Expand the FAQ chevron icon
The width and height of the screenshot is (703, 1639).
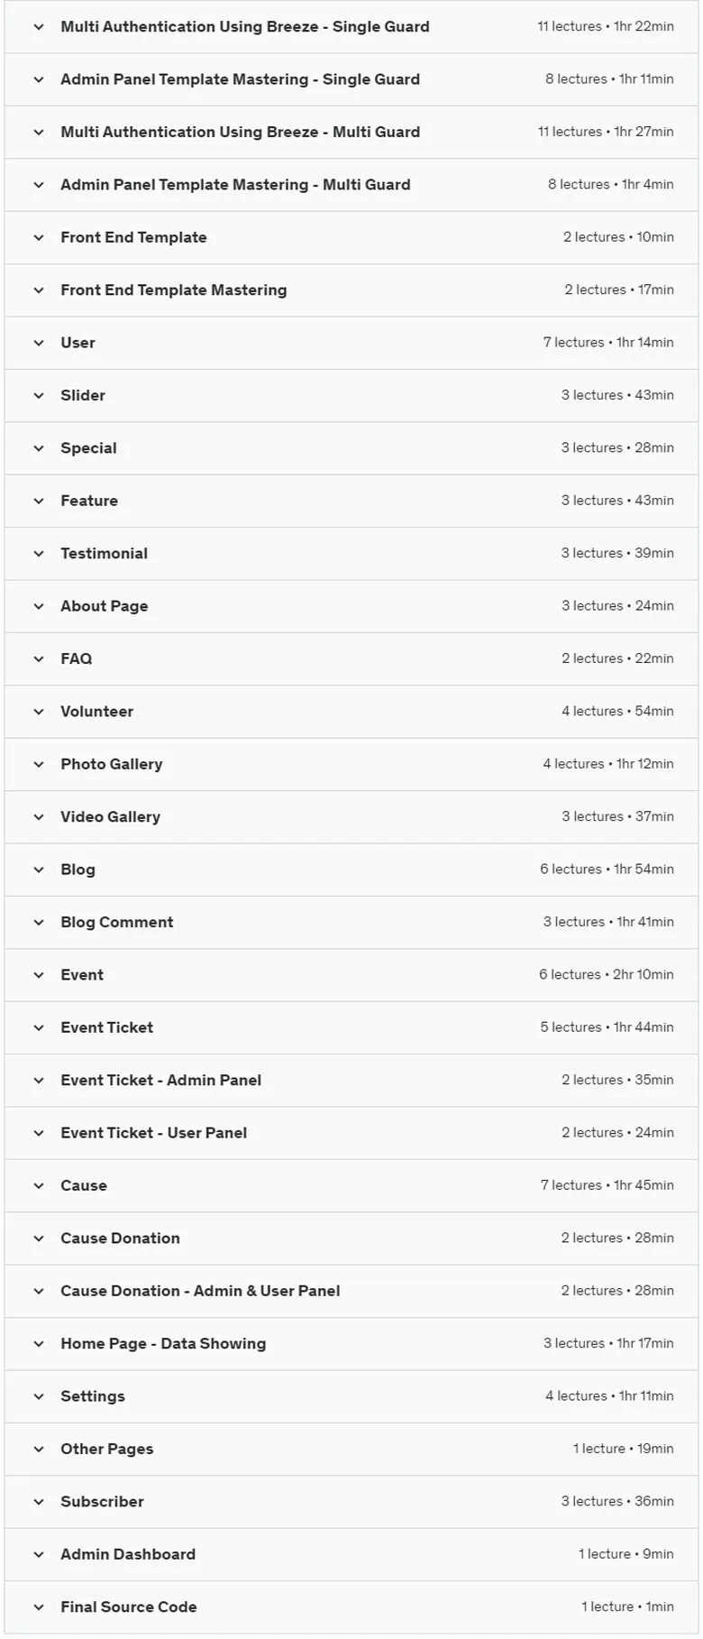tap(39, 658)
